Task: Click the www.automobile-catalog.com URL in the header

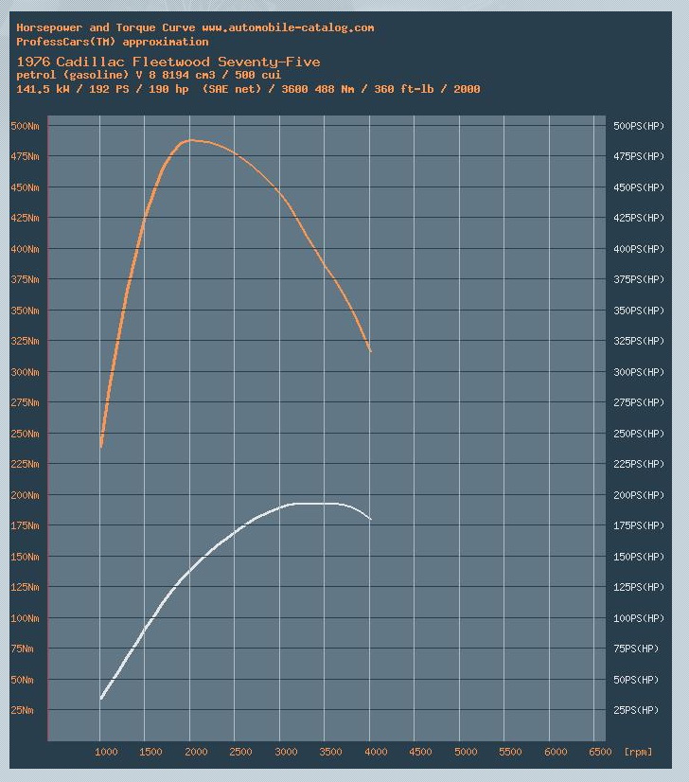Action: point(287,27)
